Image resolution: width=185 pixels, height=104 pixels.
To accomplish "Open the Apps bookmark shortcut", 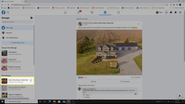I will pyautogui.click(x=4, y=8).
